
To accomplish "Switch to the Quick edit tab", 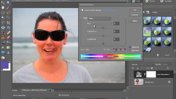I will coord(150,1).
